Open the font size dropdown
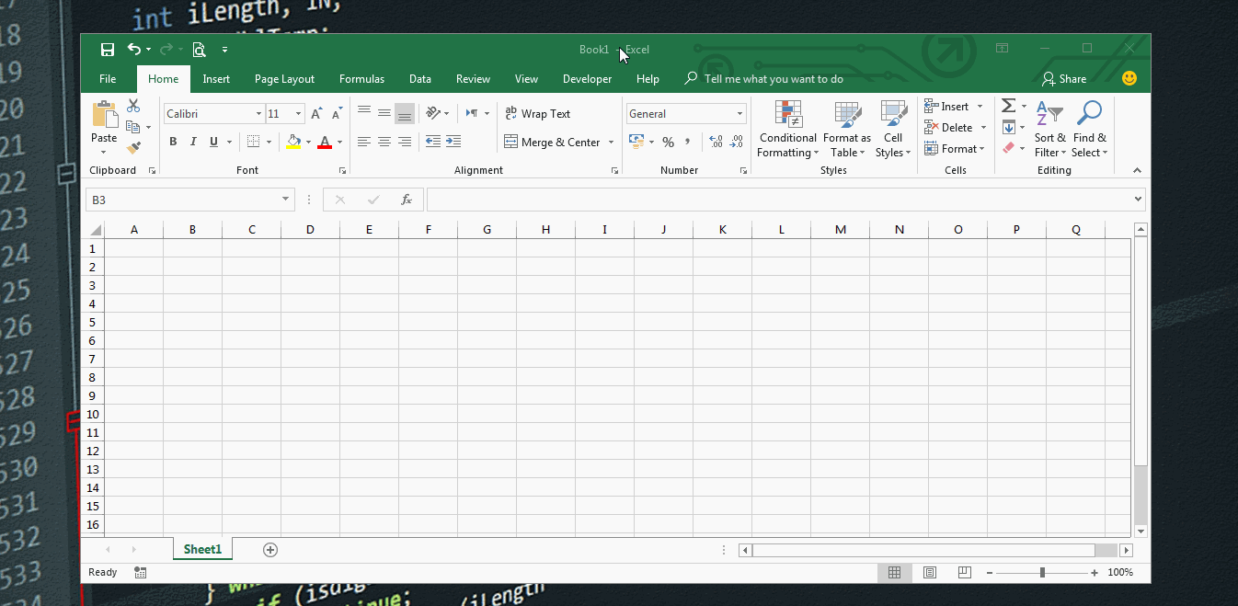This screenshot has height=606, width=1238. click(x=298, y=114)
